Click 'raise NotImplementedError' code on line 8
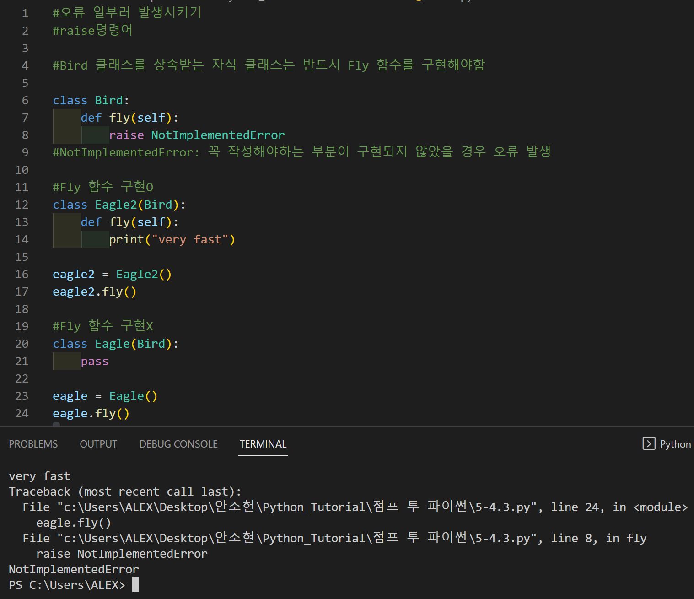Screen dimensions: 694x599 click(x=197, y=135)
